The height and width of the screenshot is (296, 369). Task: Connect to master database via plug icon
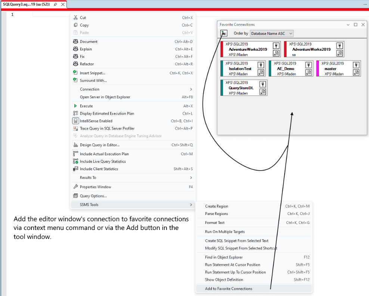coord(356,65)
